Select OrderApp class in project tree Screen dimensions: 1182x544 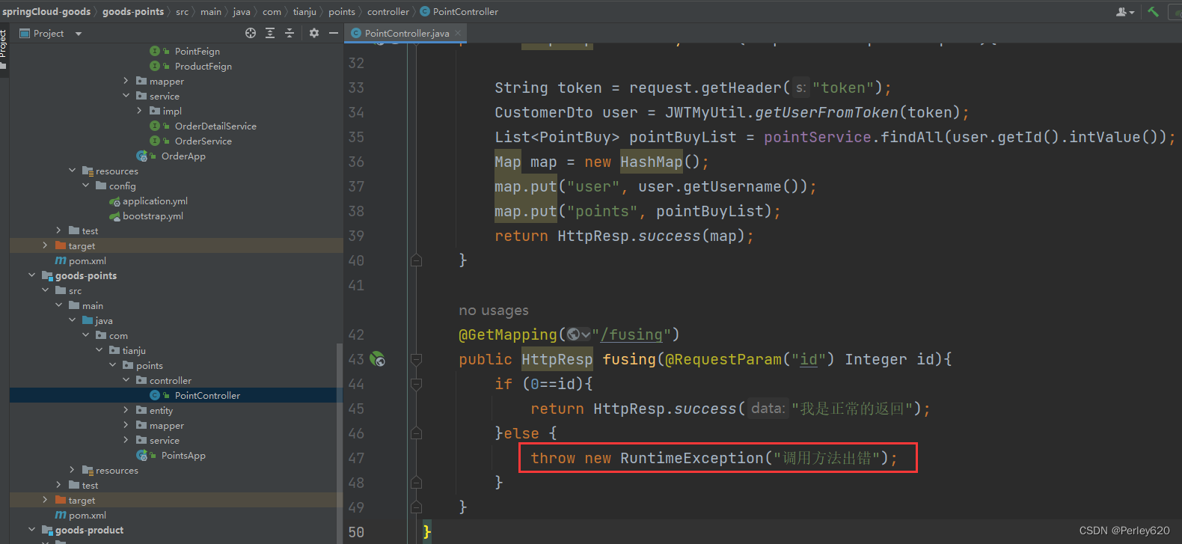(183, 156)
